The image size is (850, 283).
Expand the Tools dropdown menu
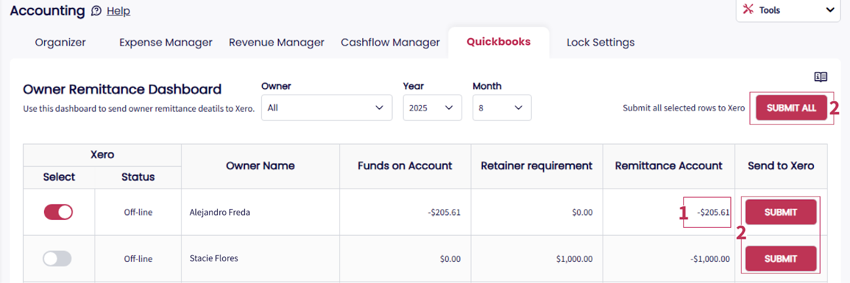[830, 10]
